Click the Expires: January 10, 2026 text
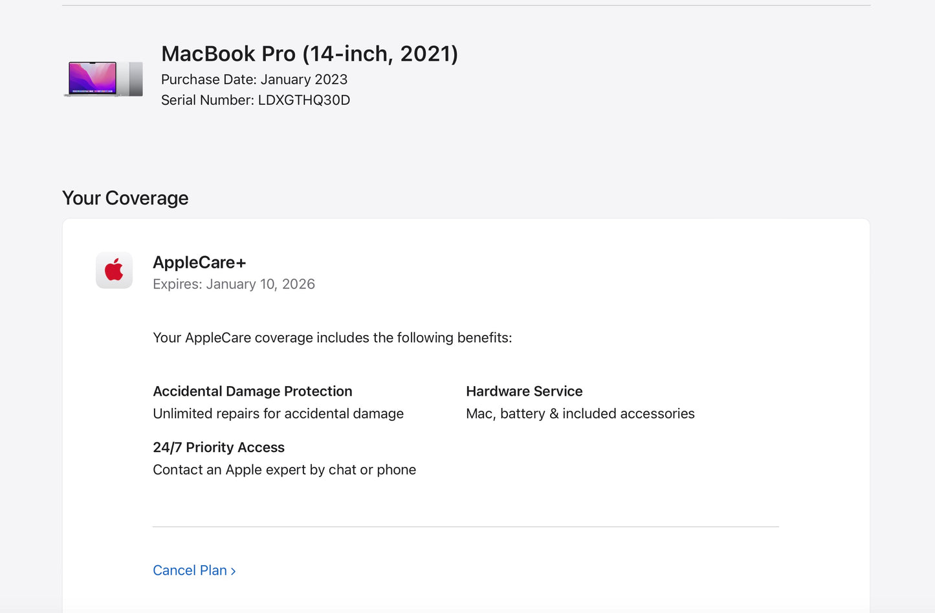935x613 pixels. [x=234, y=284]
